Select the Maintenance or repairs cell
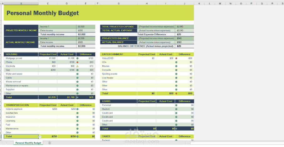Viewport: 284px width, 147px height. pyautogui.click(x=21, y=86)
